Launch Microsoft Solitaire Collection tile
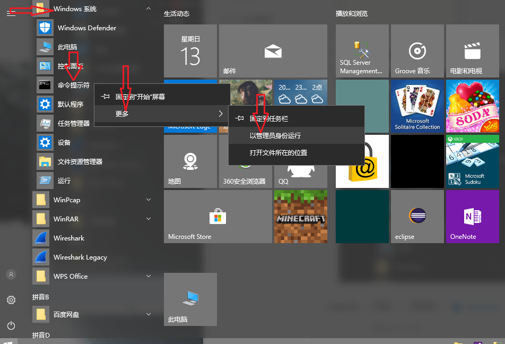Screen dimensions: 505x344 [417, 106]
